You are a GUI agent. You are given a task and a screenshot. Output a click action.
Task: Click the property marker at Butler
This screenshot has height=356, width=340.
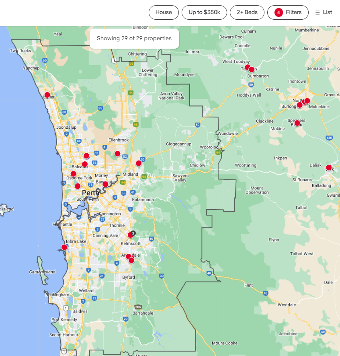pyautogui.click(x=47, y=95)
